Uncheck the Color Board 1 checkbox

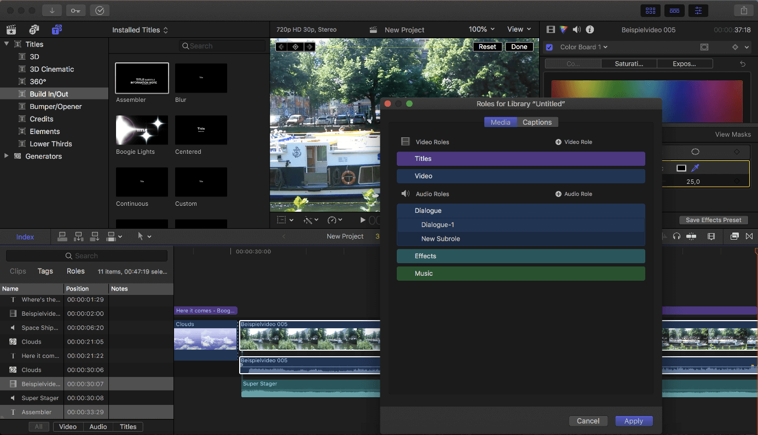(549, 47)
